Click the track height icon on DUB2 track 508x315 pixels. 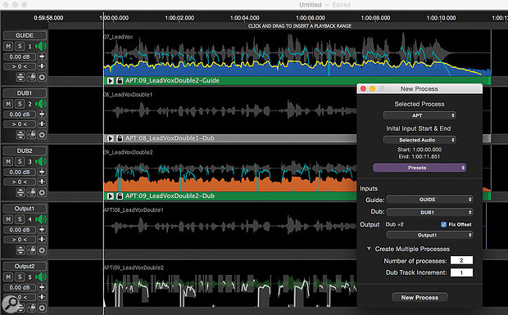(x=20, y=192)
